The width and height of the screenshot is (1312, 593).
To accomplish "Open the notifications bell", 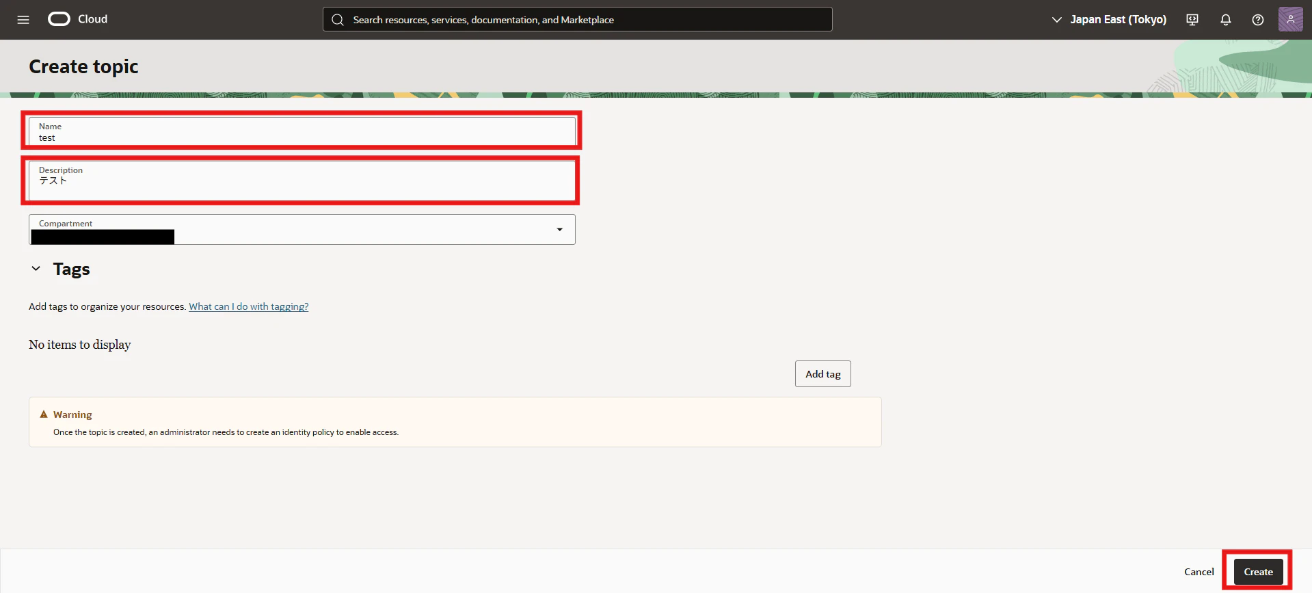I will [1226, 20].
